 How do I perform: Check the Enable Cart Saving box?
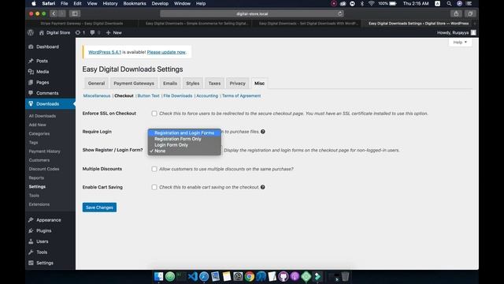pos(154,187)
